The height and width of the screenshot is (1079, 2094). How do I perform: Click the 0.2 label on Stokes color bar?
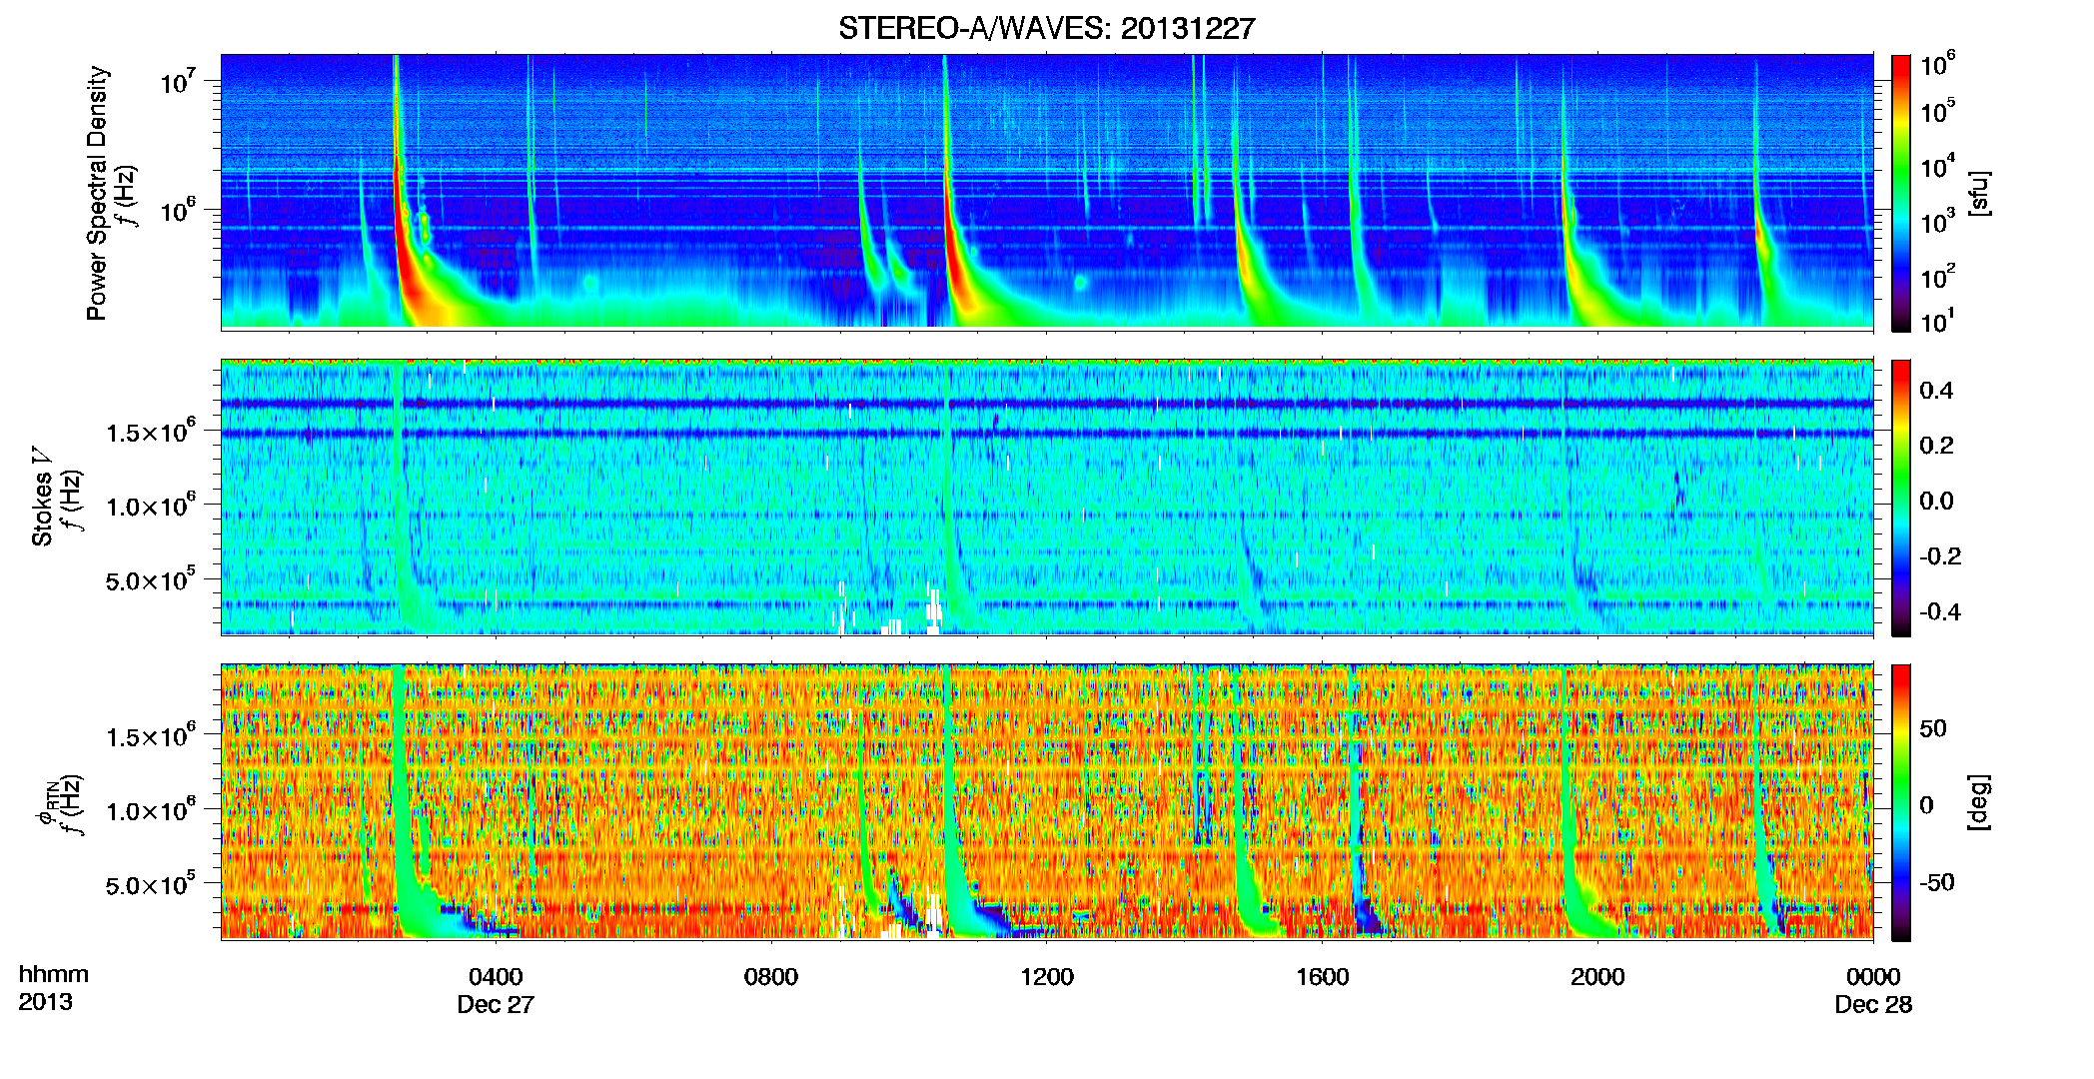tap(1936, 446)
